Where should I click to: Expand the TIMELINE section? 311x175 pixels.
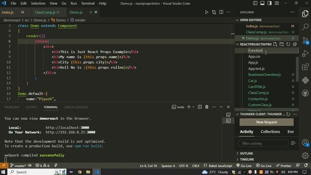[247, 159]
